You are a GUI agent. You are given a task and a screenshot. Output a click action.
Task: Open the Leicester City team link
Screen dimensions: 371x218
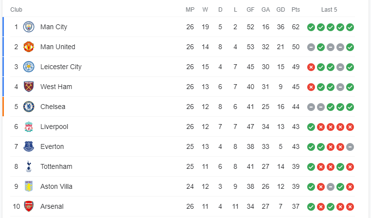[x=61, y=67]
